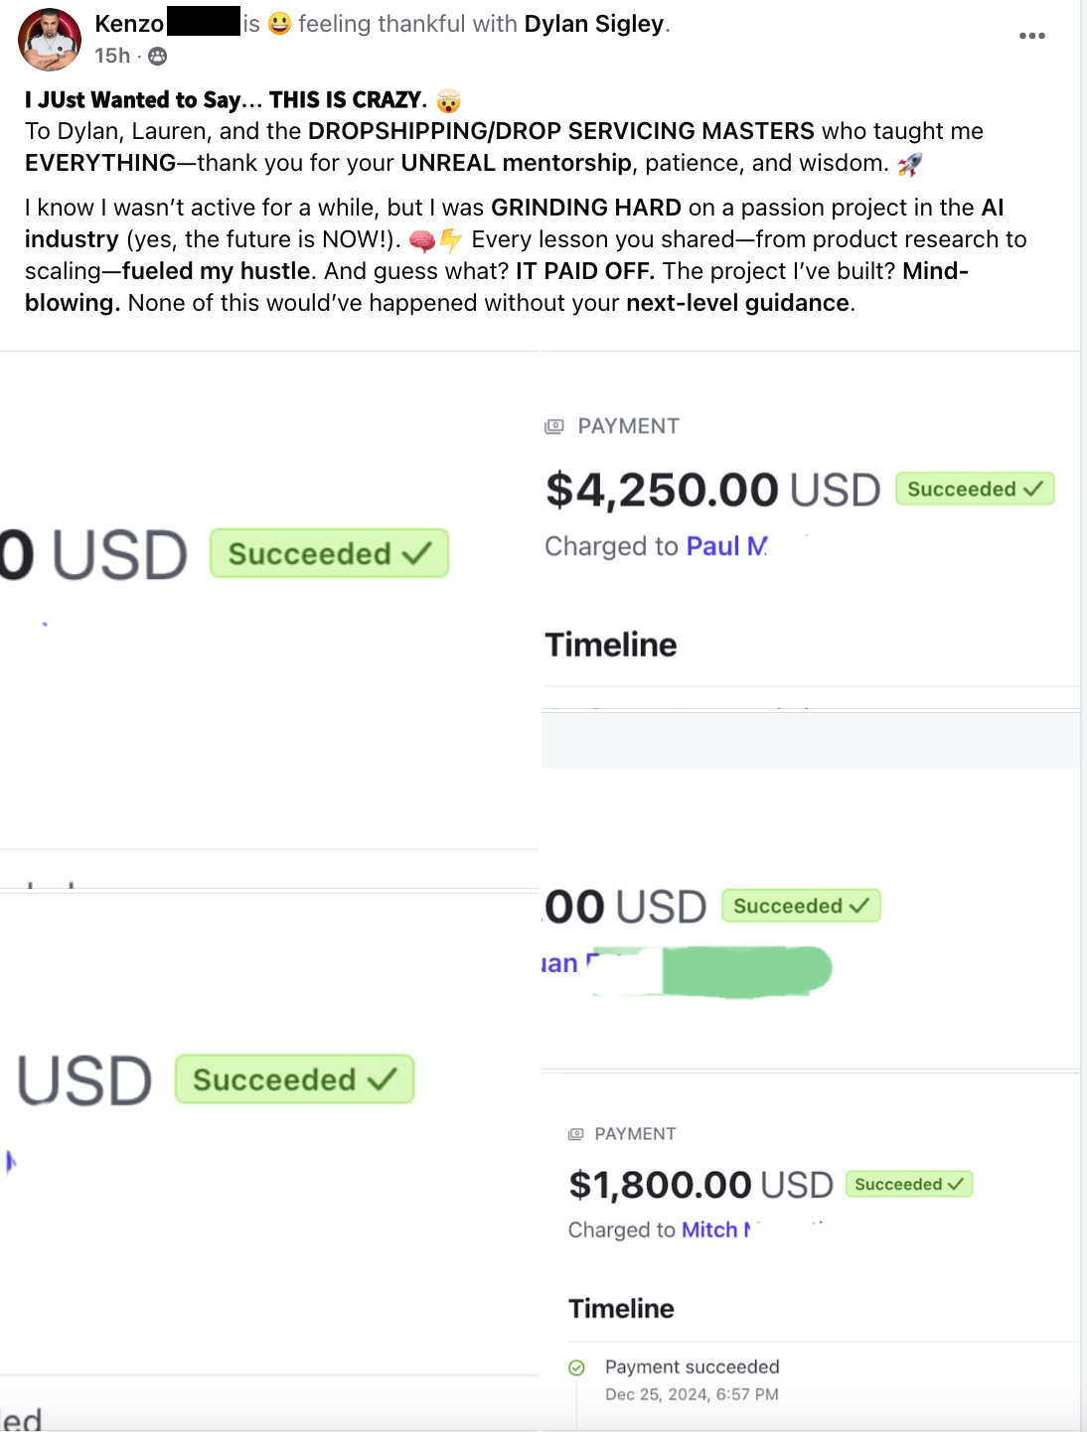Click the poster name Kenzo

(129, 24)
